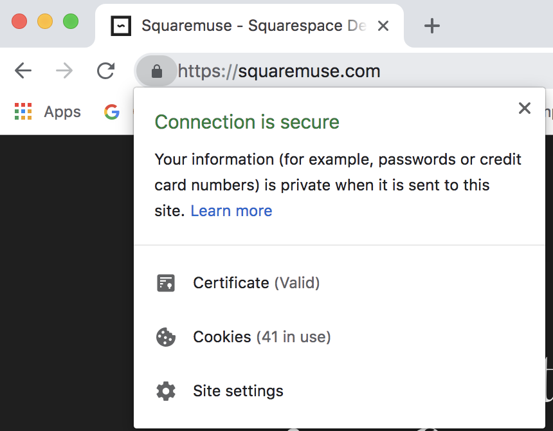Open the Learn more link
553x431 pixels.
click(x=231, y=211)
